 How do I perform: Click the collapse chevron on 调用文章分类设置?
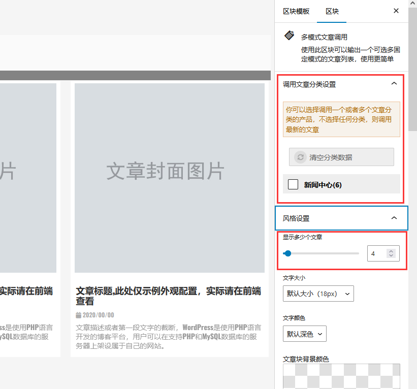[x=394, y=84]
